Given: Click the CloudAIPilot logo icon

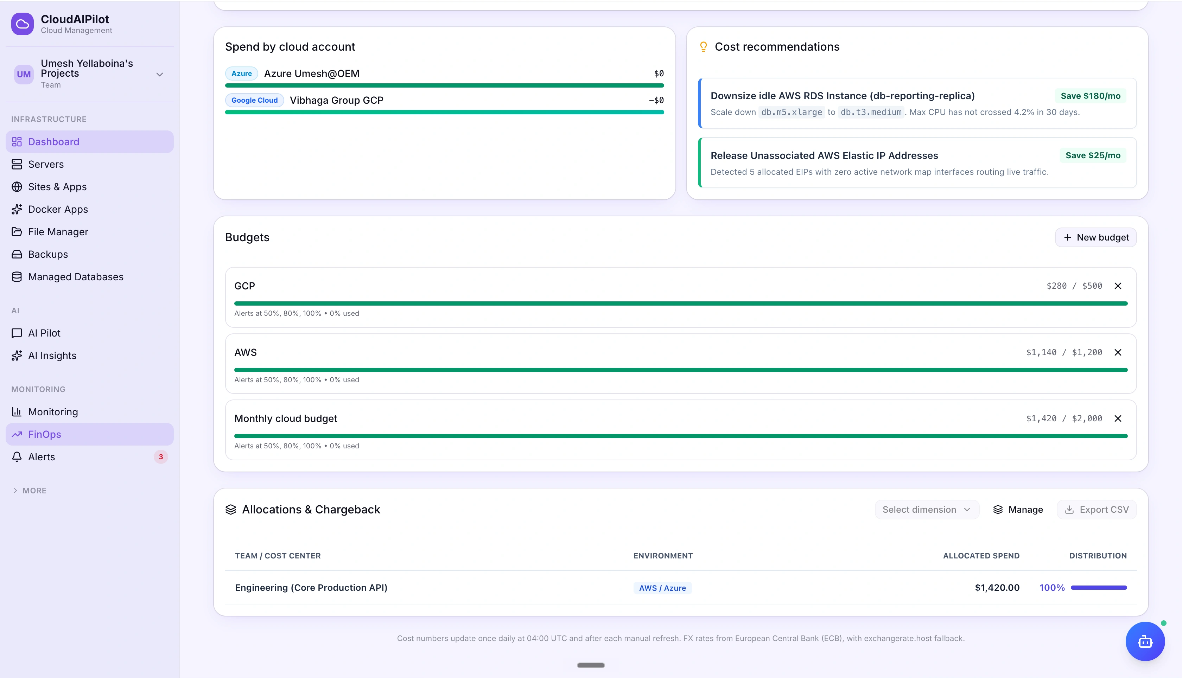Looking at the screenshot, I should pyautogui.click(x=23, y=24).
